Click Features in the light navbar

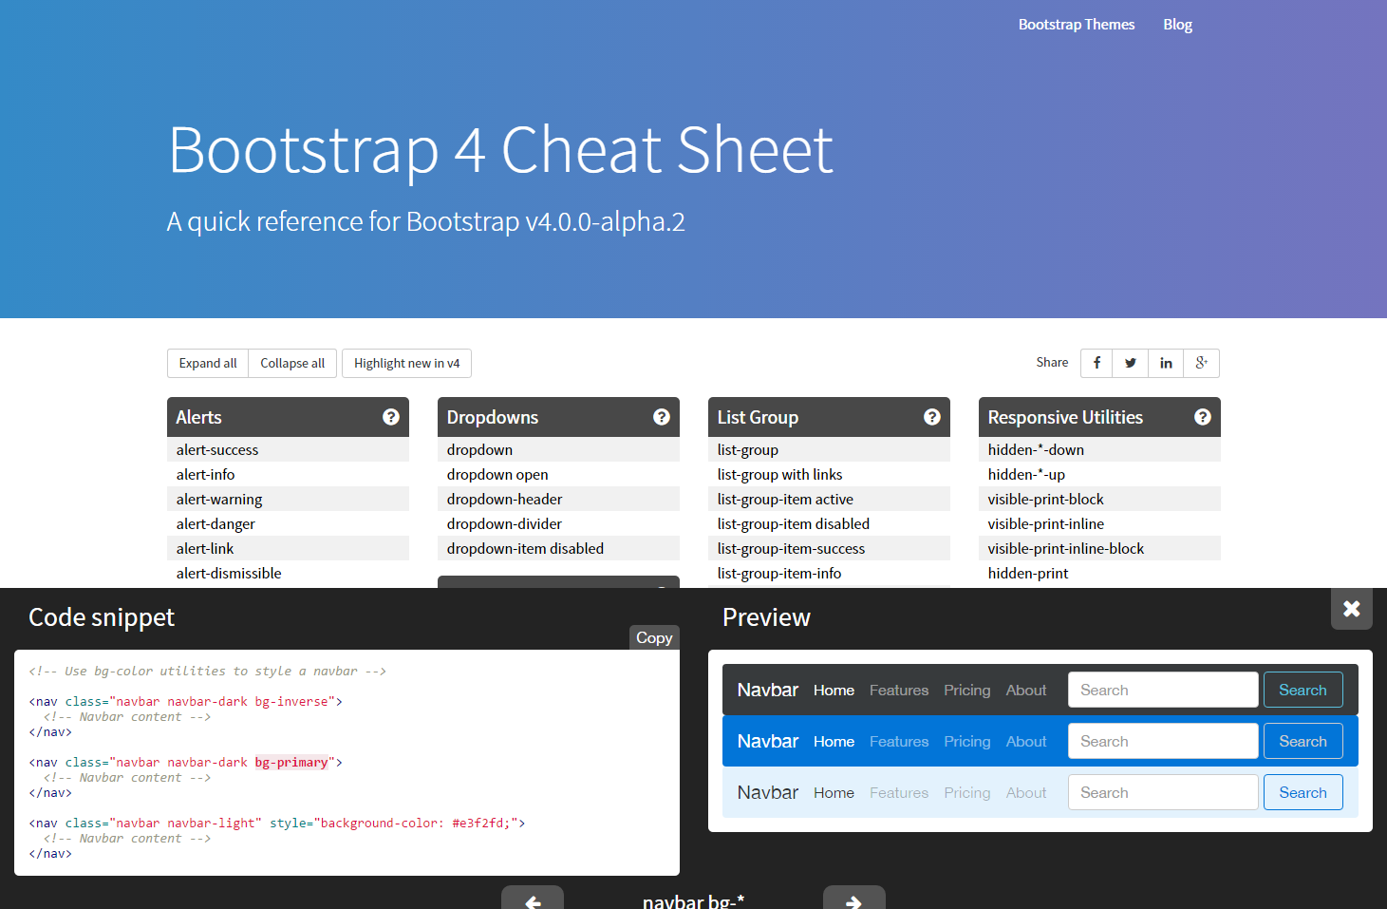click(x=899, y=793)
